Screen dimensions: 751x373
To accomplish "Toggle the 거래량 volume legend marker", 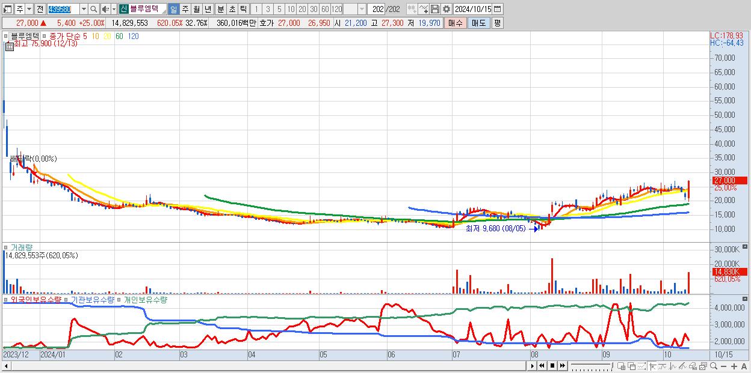I will pos(7,247).
